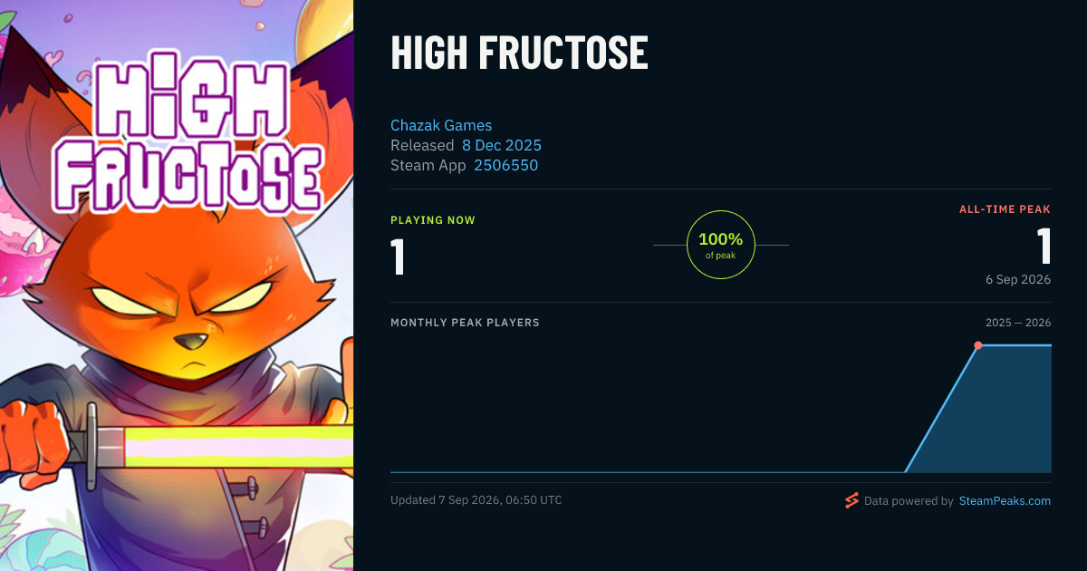Open the SteamPeaks.com link
Image resolution: width=1087 pixels, height=571 pixels.
[x=1005, y=500]
